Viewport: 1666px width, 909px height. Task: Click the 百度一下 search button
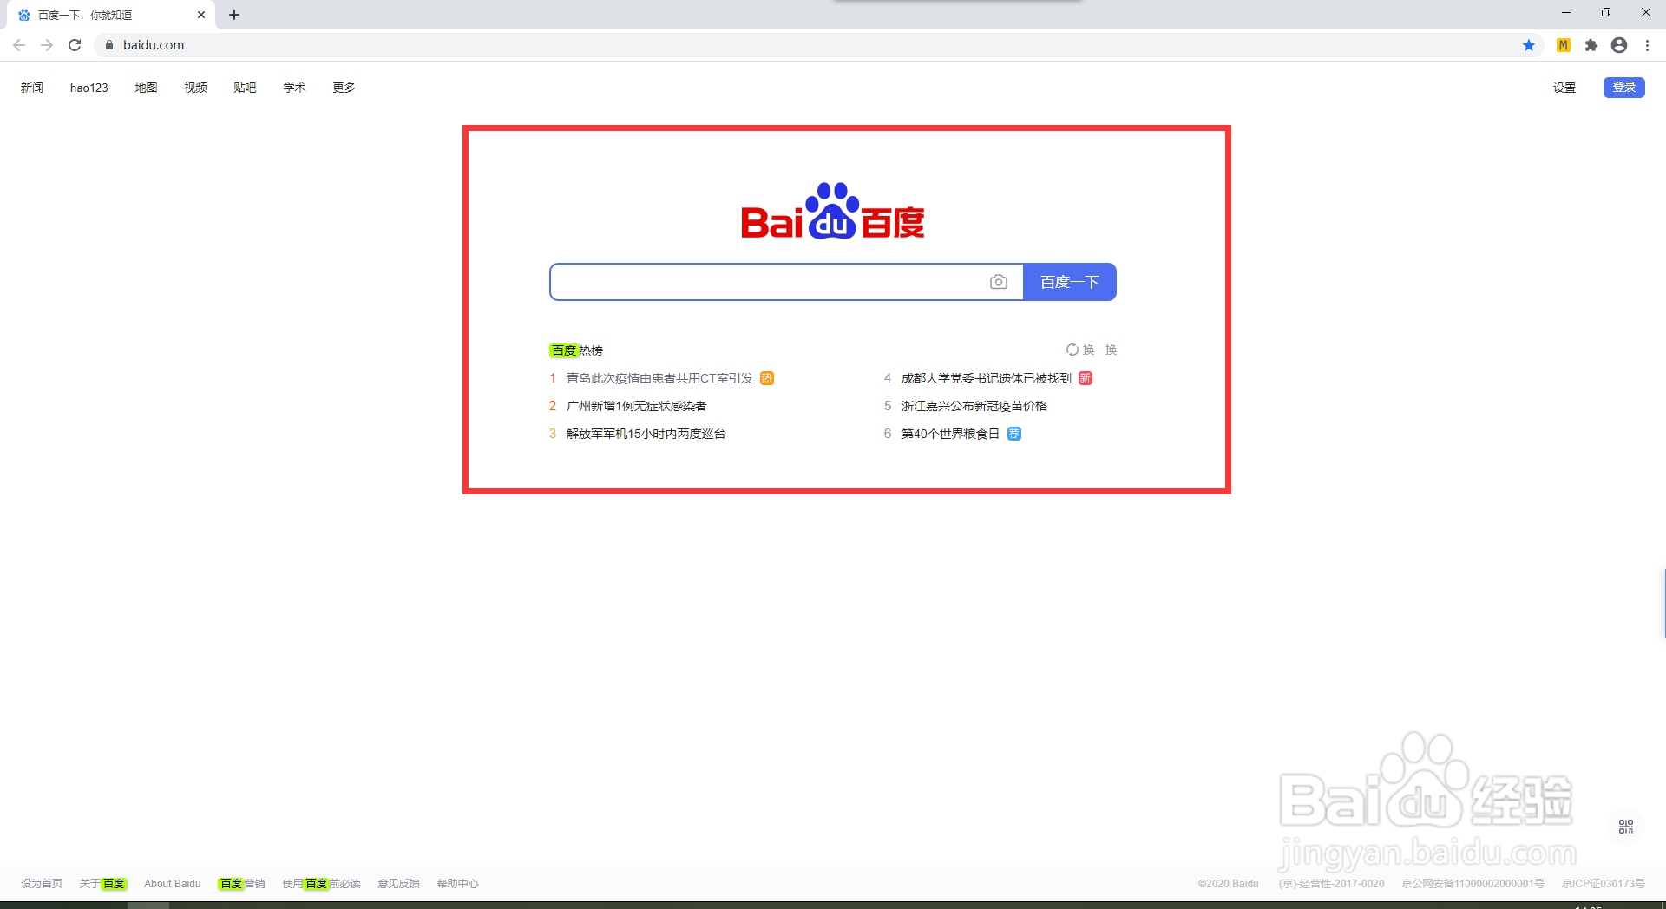click(1070, 282)
